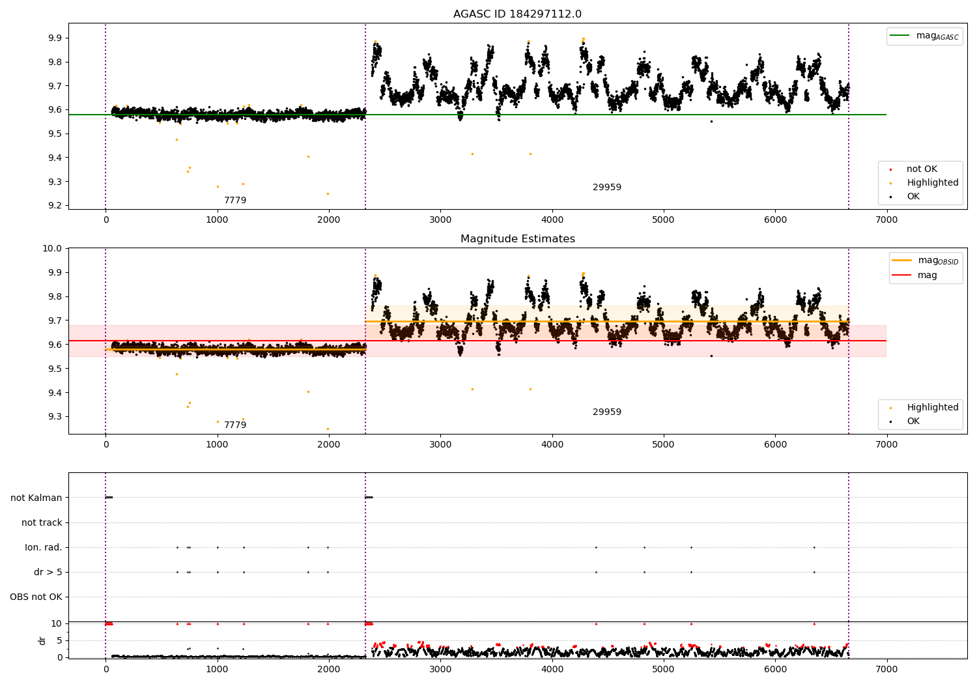Click the '5' tick on the dr axis
This screenshot has height=684, width=977.
coord(59,640)
